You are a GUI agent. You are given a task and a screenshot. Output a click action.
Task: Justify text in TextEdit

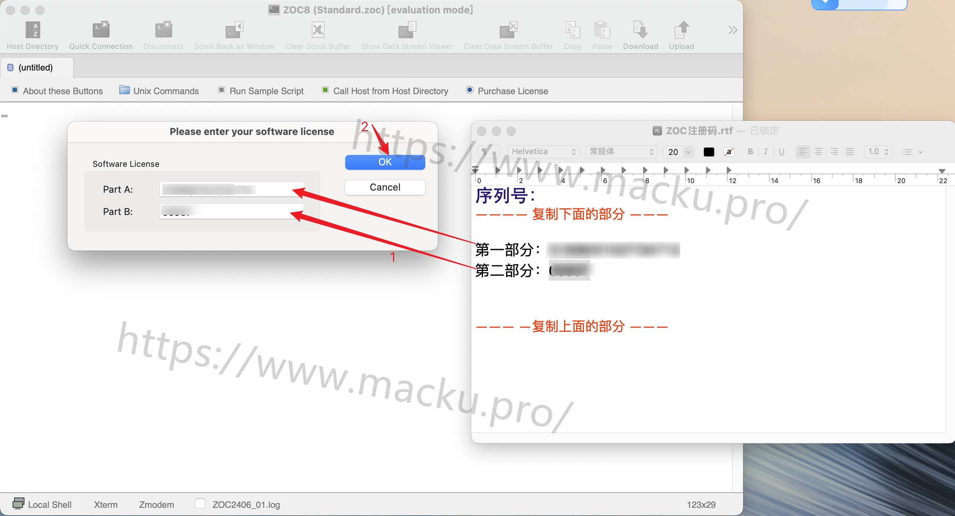coord(849,152)
